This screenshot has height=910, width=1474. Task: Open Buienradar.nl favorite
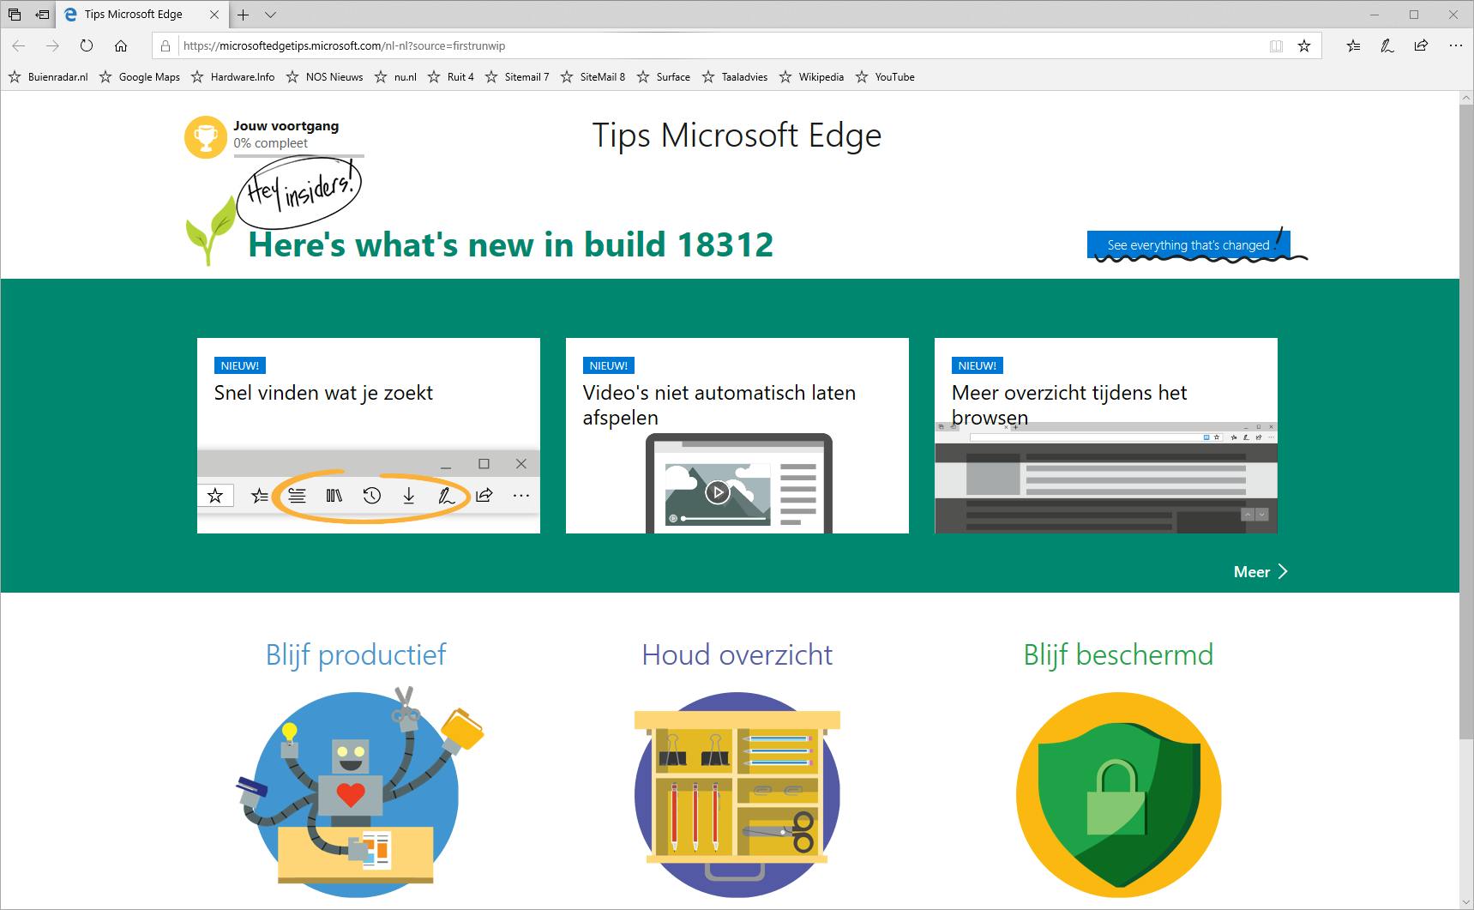click(x=48, y=77)
